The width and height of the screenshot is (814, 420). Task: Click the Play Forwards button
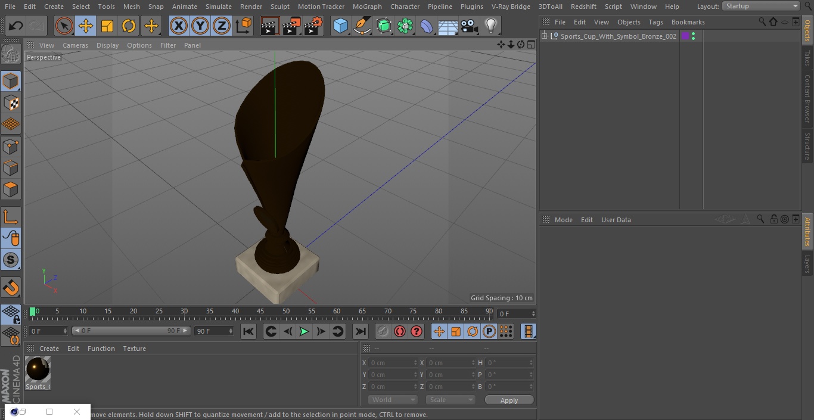click(304, 331)
